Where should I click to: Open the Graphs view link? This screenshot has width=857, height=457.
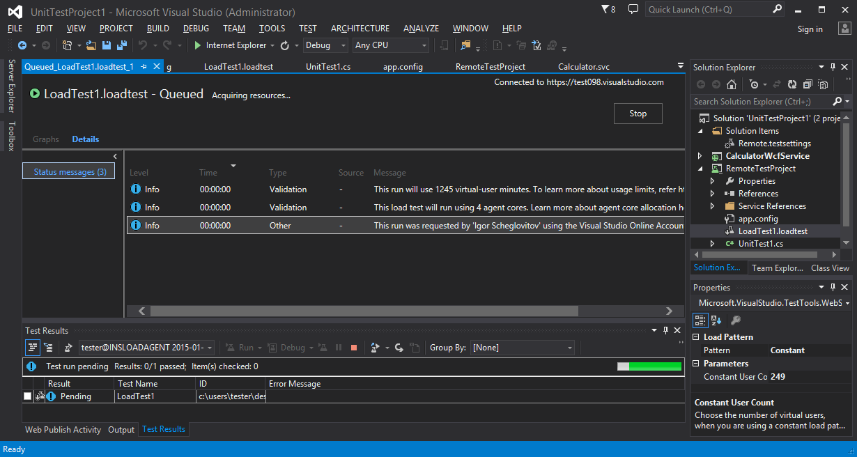(46, 139)
